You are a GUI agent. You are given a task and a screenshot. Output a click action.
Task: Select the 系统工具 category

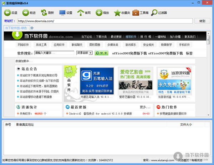pyautogui.click(x=41, y=45)
